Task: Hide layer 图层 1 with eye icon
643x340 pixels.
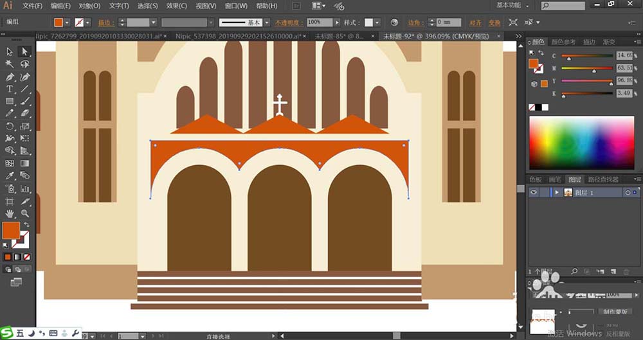Action: click(x=534, y=192)
